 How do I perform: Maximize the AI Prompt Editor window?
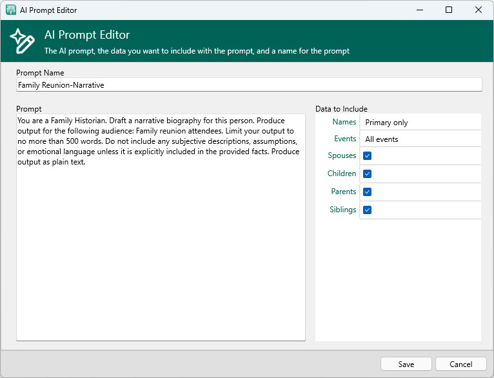(x=449, y=10)
